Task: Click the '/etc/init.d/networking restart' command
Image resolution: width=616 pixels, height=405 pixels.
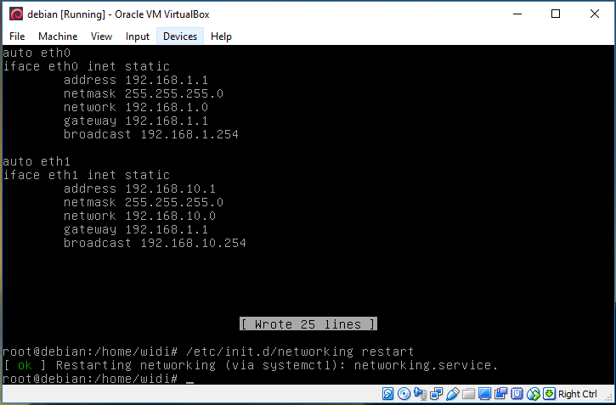Action: pos(300,352)
